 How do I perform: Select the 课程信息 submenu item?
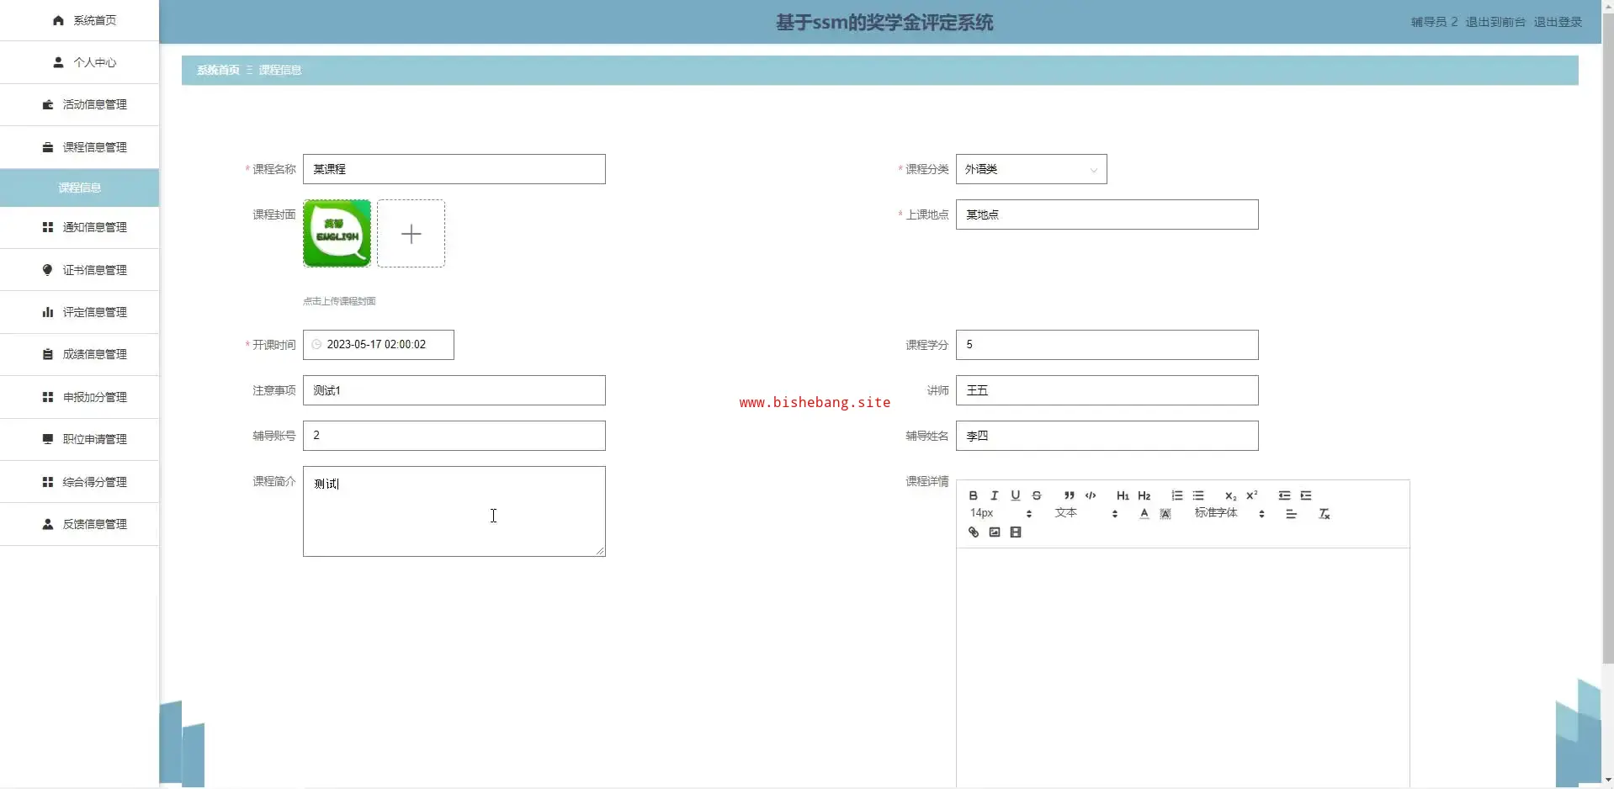79,188
